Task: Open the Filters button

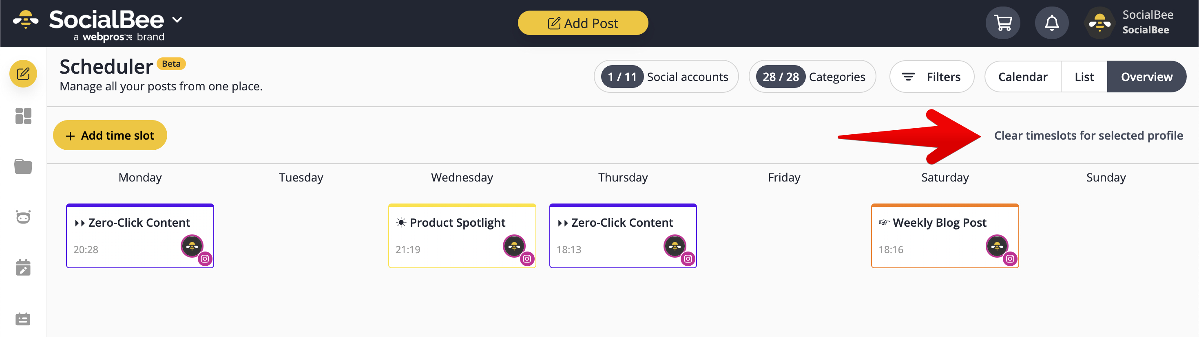Action: (931, 77)
